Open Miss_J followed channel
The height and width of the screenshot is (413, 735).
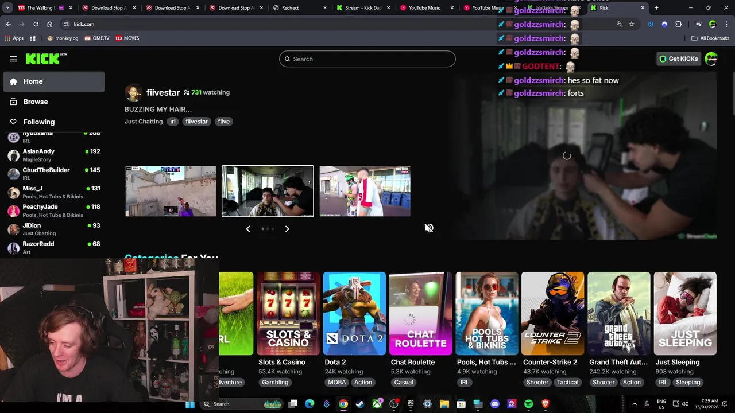point(54,192)
